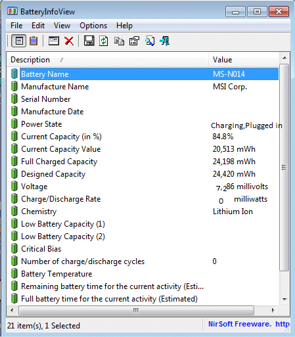The width and height of the screenshot is (295, 337).
Task: Switch to the battery log view icon
Action: (34, 41)
